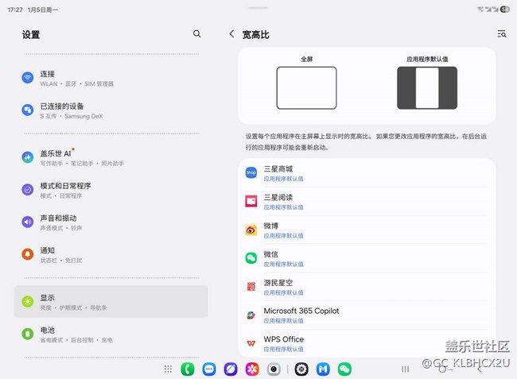The width and height of the screenshot is (517, 379).
Task: Open the green Phone app in taskbar
Action: coord(188,369)
